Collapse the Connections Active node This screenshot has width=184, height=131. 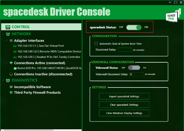[7, 63]
